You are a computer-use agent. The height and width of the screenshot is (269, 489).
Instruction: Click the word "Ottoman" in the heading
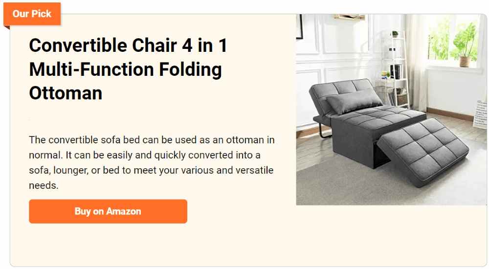tap(66, 92)
